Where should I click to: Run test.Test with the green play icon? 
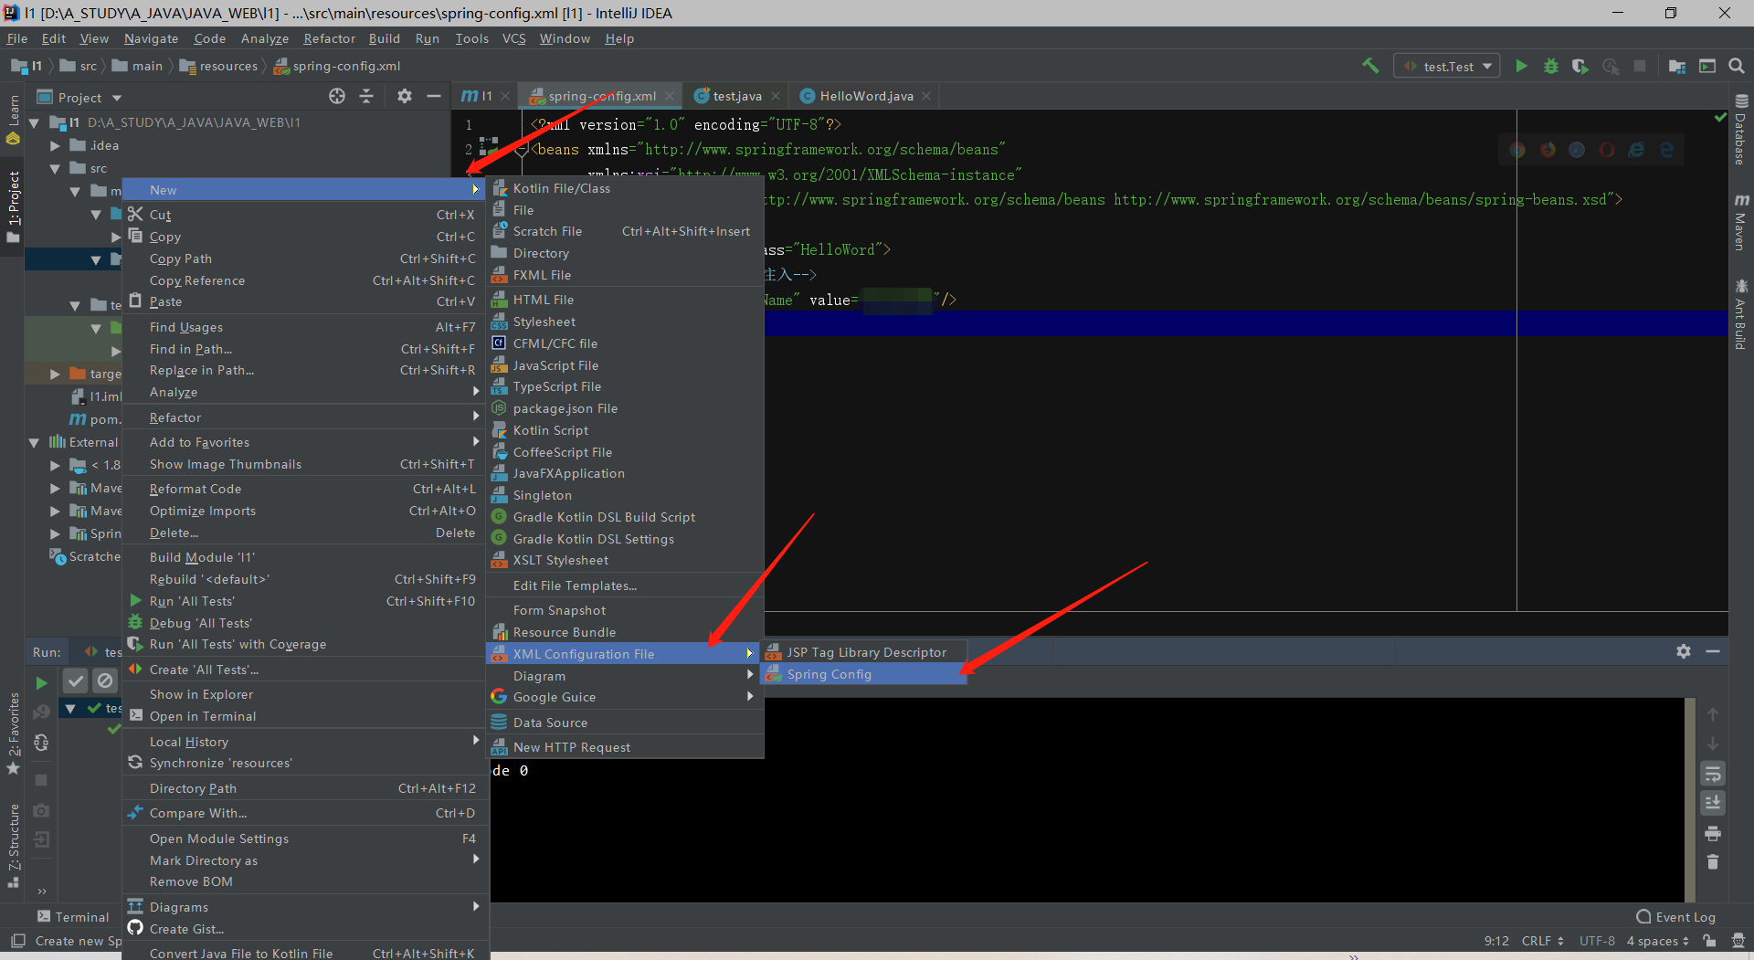[1521, 66]
